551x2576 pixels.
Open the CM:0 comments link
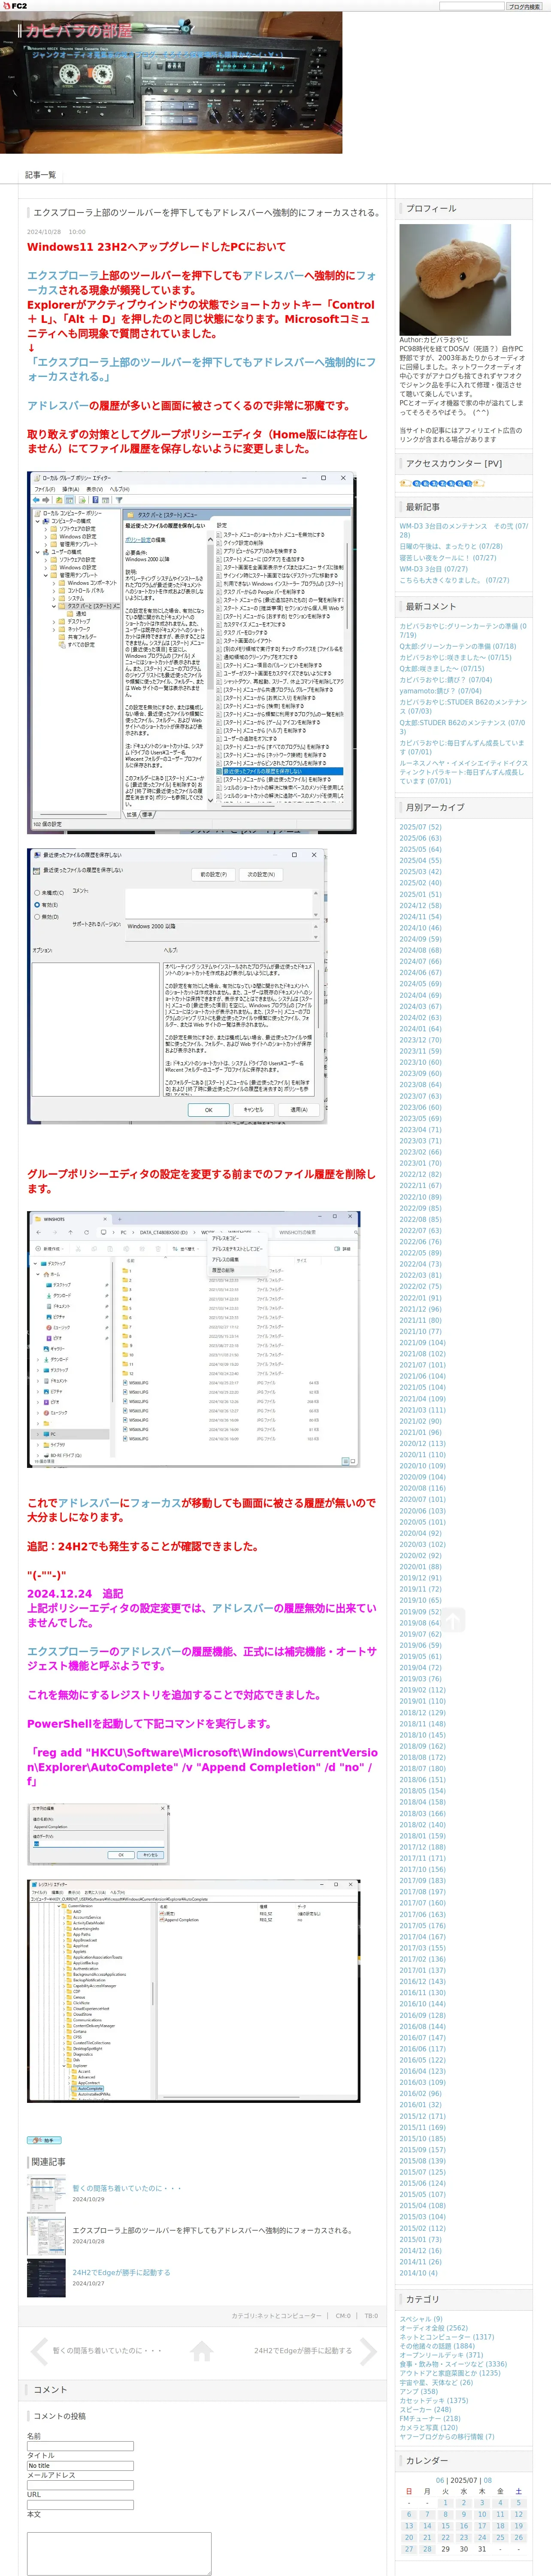343,2315
